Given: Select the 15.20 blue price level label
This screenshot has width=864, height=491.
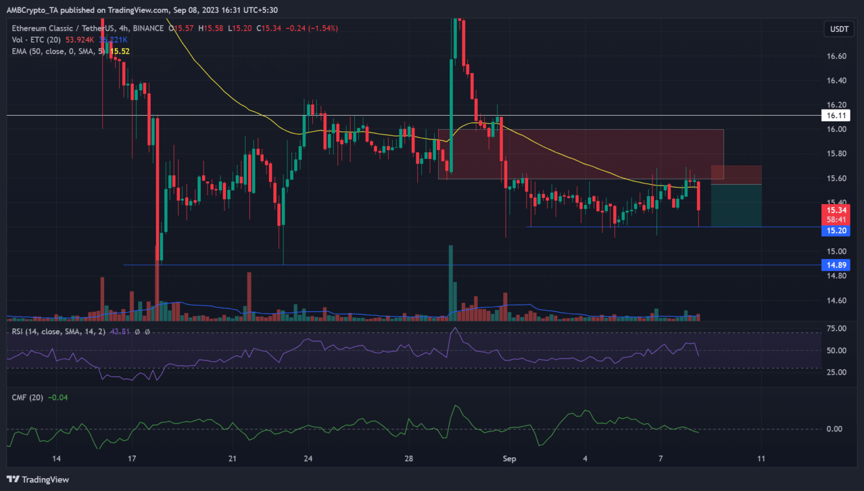Looking at the screenshot, I should click(836, 231).
